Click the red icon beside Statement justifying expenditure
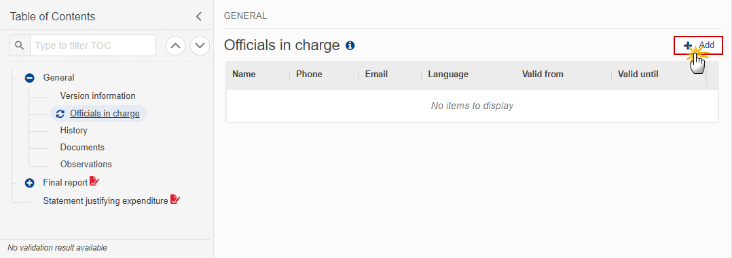 pyautogui.click(x=175, y=200)
